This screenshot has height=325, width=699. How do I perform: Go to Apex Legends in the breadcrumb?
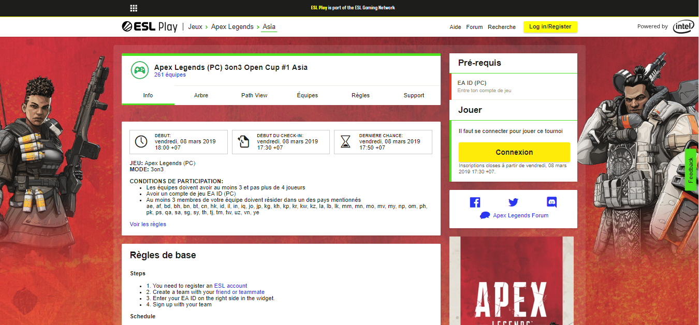[x=232, y=26]
